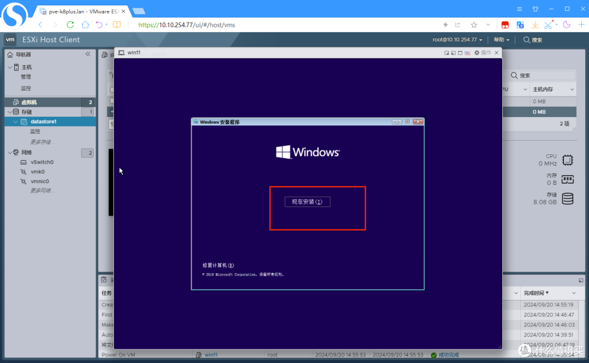This screenshot has width=589, height=363.
Task: Select 虚拟机 in the navigator
Action: coord(50,102)
